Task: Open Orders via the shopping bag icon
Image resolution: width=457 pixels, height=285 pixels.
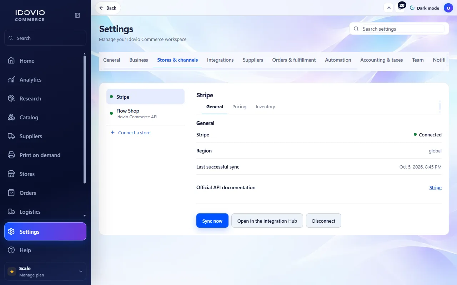Action: pos(11,193)
